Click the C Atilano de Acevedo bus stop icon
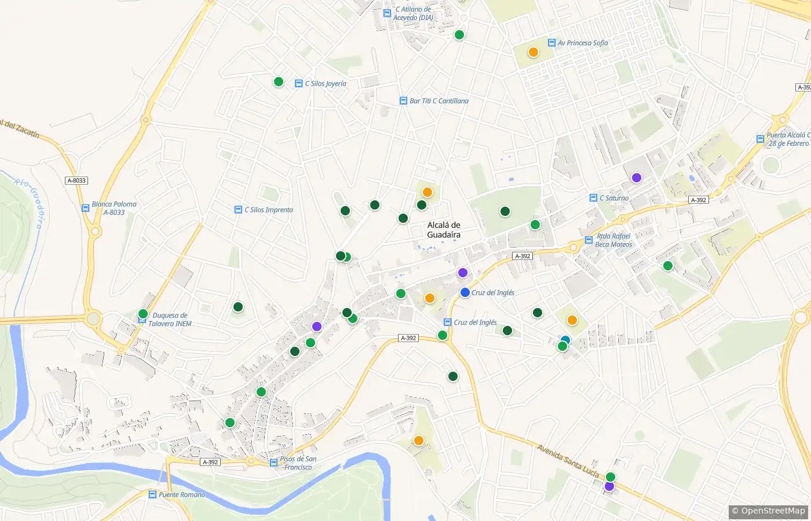This screenshot has height=521, width=811. (387, 13)
